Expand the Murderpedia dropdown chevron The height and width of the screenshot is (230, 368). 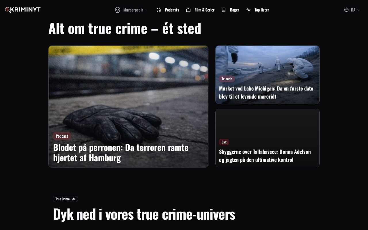146,10
